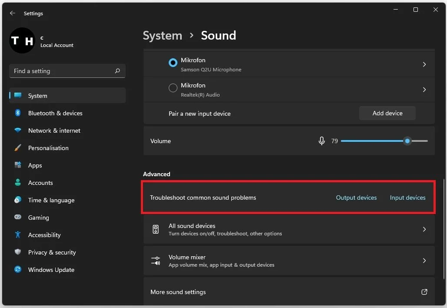Image resolution: width=447 pixels, height=308 pixels.
Task: Select the Realtek(R) Audio microphone radio button
Action: click(173, 88)
